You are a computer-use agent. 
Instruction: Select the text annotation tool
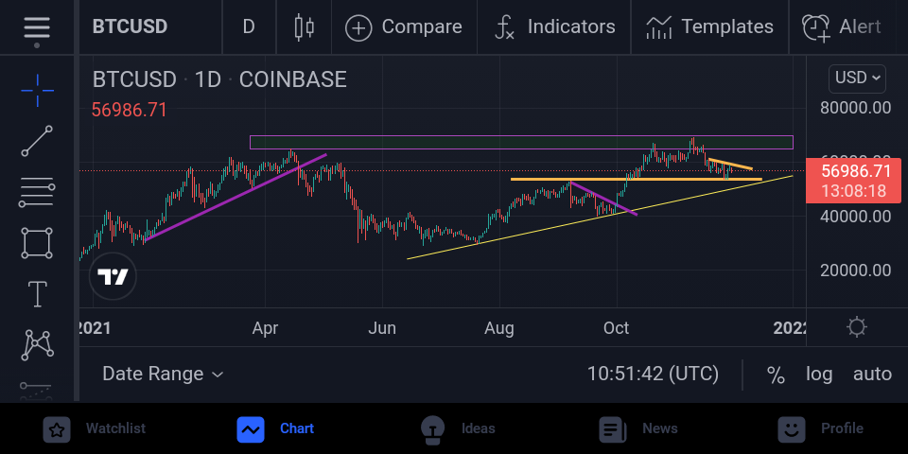click(x=38, y=293)
